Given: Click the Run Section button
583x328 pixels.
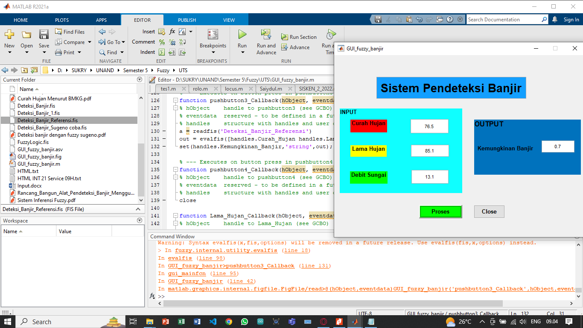Looking at the screenshot, I should coord(299,37).
